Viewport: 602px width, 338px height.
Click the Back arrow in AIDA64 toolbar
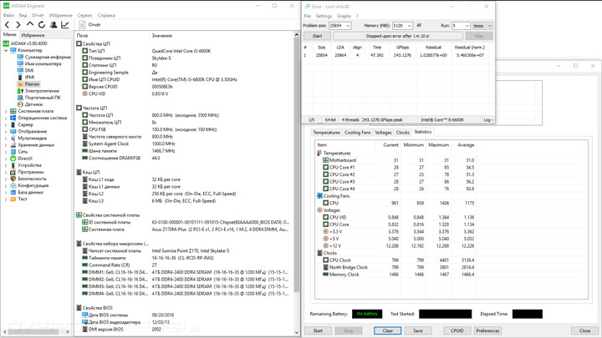pyautogui.click(x=7, y=25)
